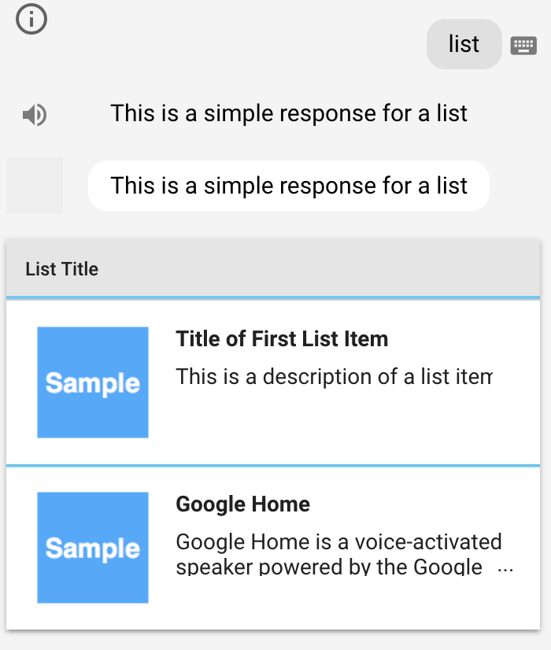
Task: Open the Google Home Sample thumbnail
Action: point(93,548)
